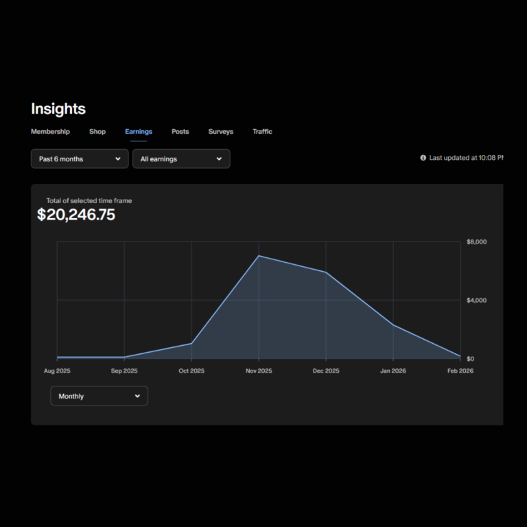Select the Earnings tab

(x=139, y=132)
